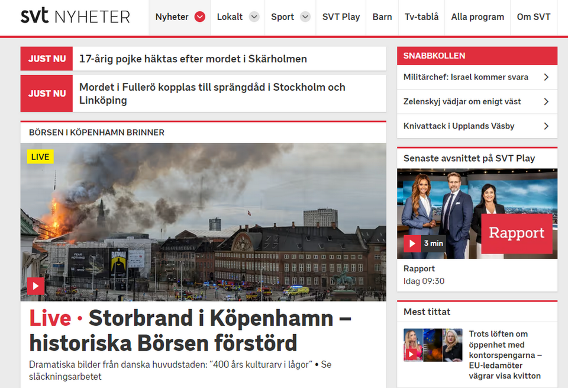Go to the Tv-tablå page

click(x=422, y=17)
